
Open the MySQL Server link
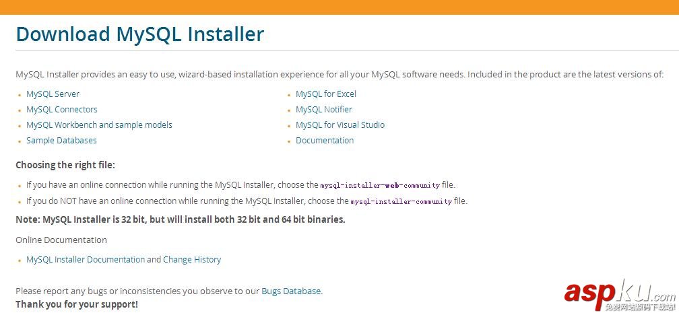tap(53, 94)
